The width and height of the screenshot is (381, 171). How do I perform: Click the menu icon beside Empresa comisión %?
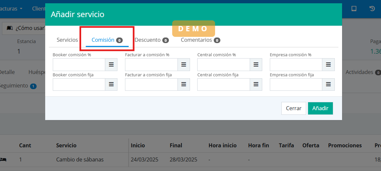(328, 65)
